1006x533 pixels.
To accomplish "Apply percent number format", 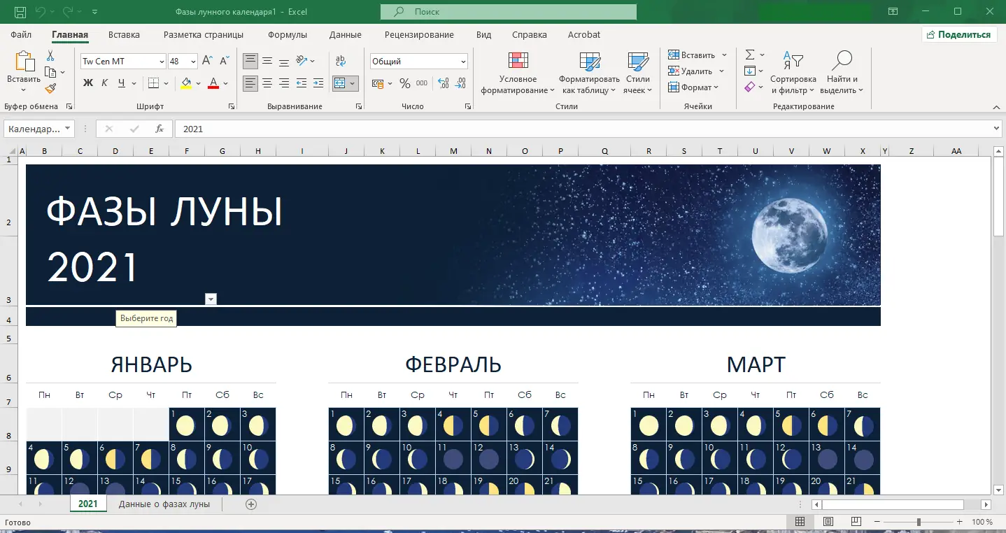I will point(404,83).
